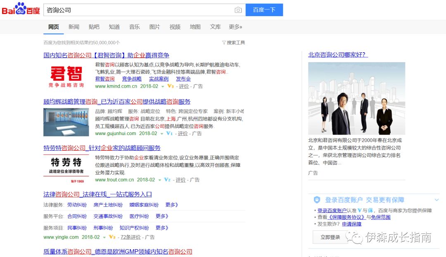This screenshot has width=446, height=257.
Task: Click V3 badge on yingle.com result
Action: tap(112, 237)
